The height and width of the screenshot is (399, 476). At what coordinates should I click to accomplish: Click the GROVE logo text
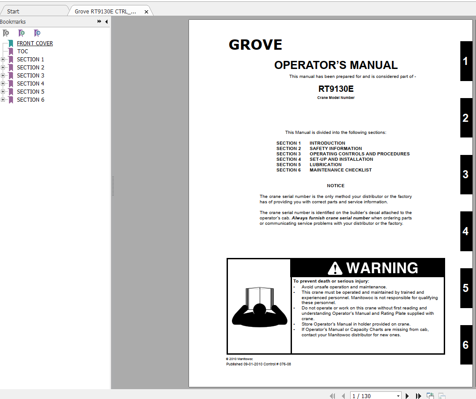[x=255, y=45]
